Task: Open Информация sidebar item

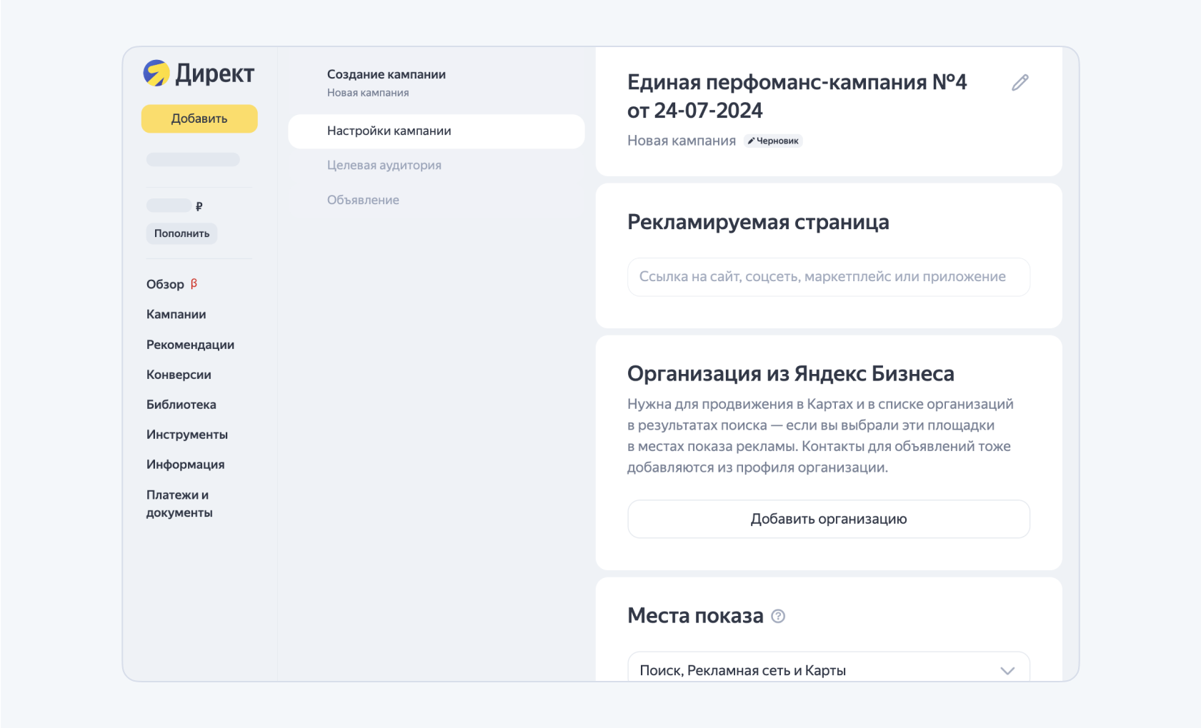Action: point(185,464)
